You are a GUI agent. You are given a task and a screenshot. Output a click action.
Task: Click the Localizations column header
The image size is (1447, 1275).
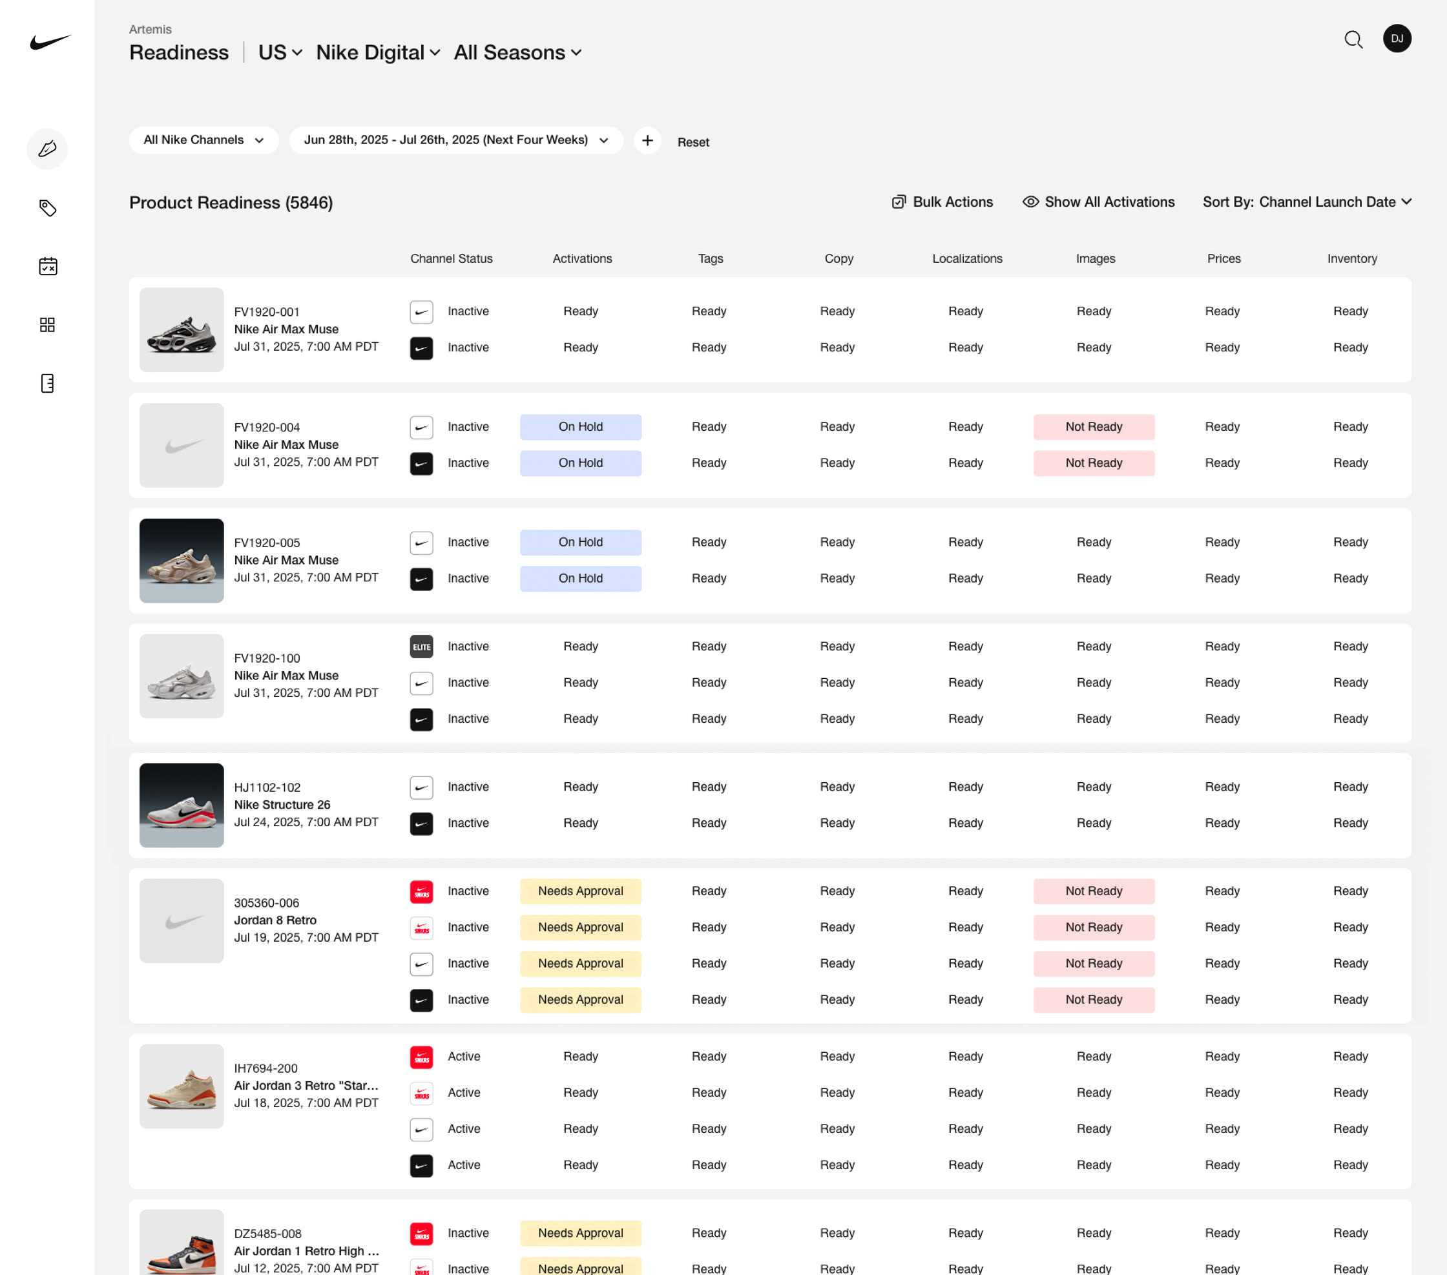pyautogui.click(x=967, y=258)
